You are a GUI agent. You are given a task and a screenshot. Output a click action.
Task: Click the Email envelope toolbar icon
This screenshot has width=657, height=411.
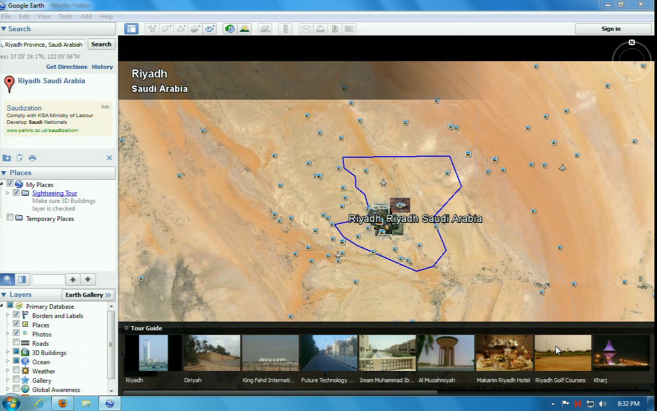tap(305, 29)
